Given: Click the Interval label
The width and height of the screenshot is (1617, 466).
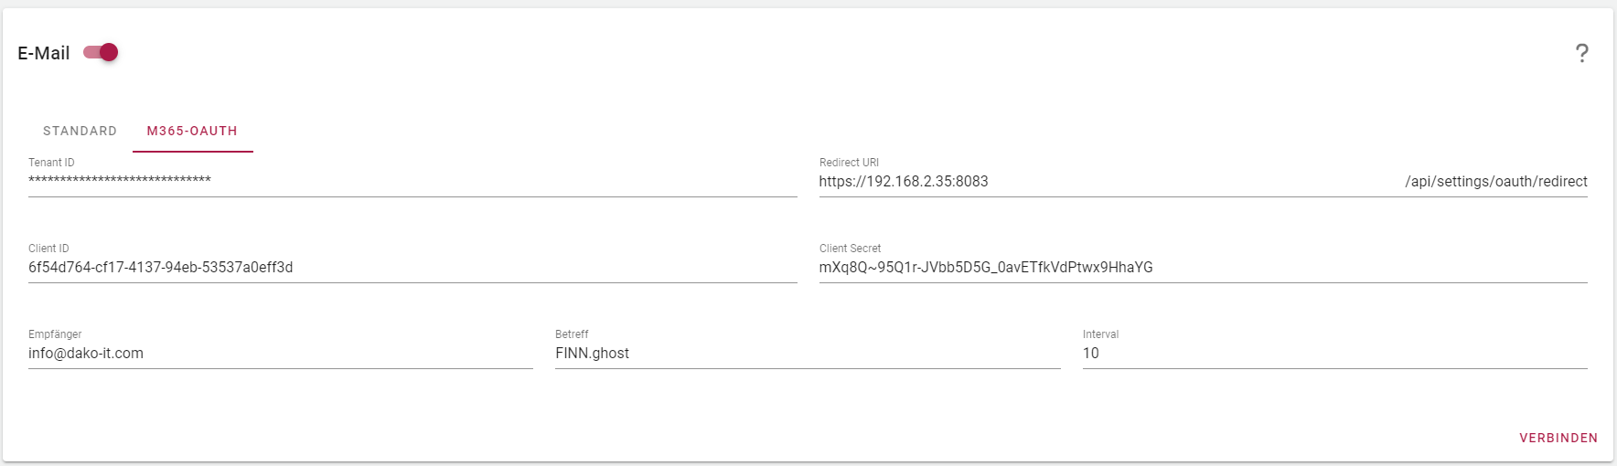Looking at the screenshot, I should (x=1100, y=334).
